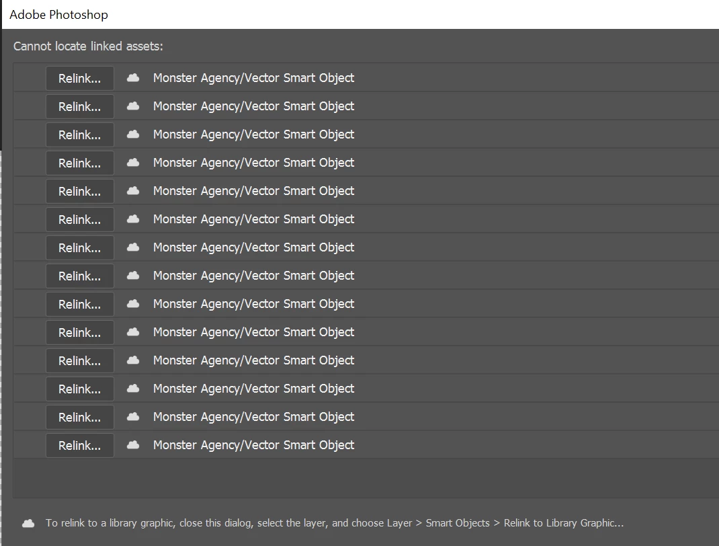Screen dimensions: 719x546
Task: Click the cloud library icon in the seventh row
Action: click(133, 247)
